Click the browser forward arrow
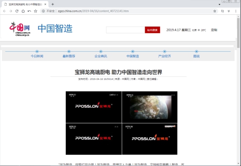 tap(10, 11)
